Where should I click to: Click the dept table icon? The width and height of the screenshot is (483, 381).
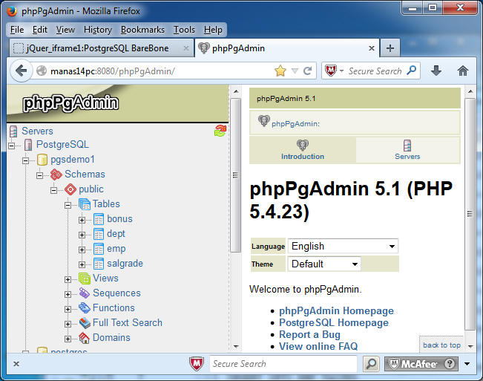(x=99, y=234)
